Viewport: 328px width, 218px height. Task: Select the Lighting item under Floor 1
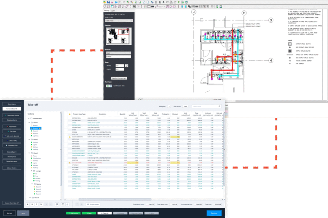point(35,136)
